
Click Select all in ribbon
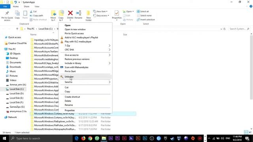(143, 11)
